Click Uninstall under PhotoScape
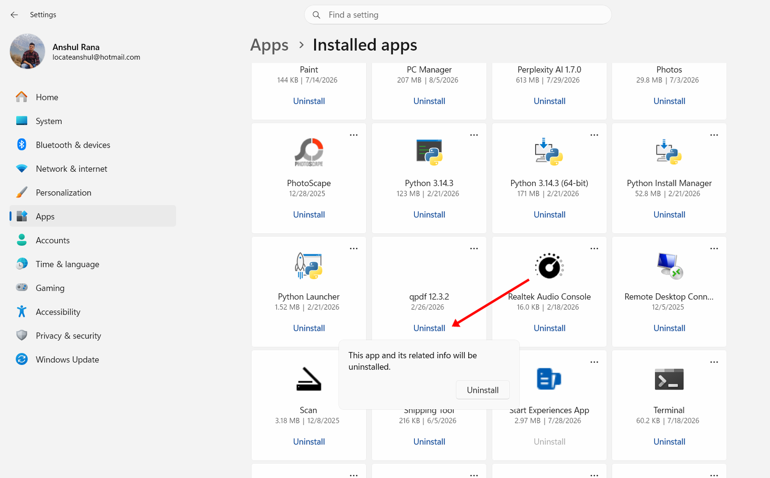 [309, 214]
